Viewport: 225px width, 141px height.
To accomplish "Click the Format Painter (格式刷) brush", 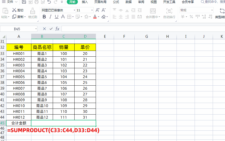I will coord(32,13).
